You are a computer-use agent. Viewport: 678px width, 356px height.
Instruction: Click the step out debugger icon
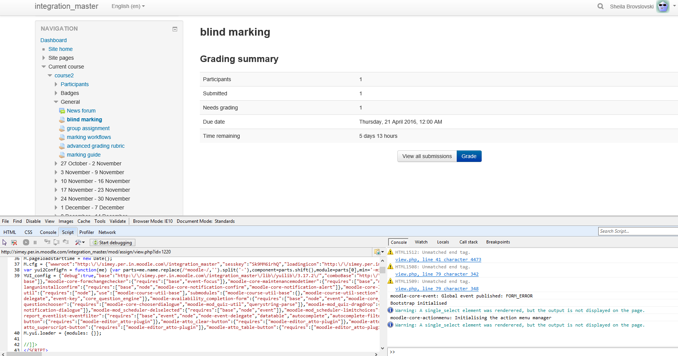[x=66, y=242]
